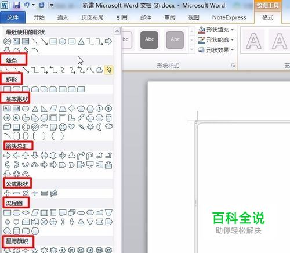
Task: Open the 引用 ribbon tab
Action: pyautogui.click(x=122, y=17)
